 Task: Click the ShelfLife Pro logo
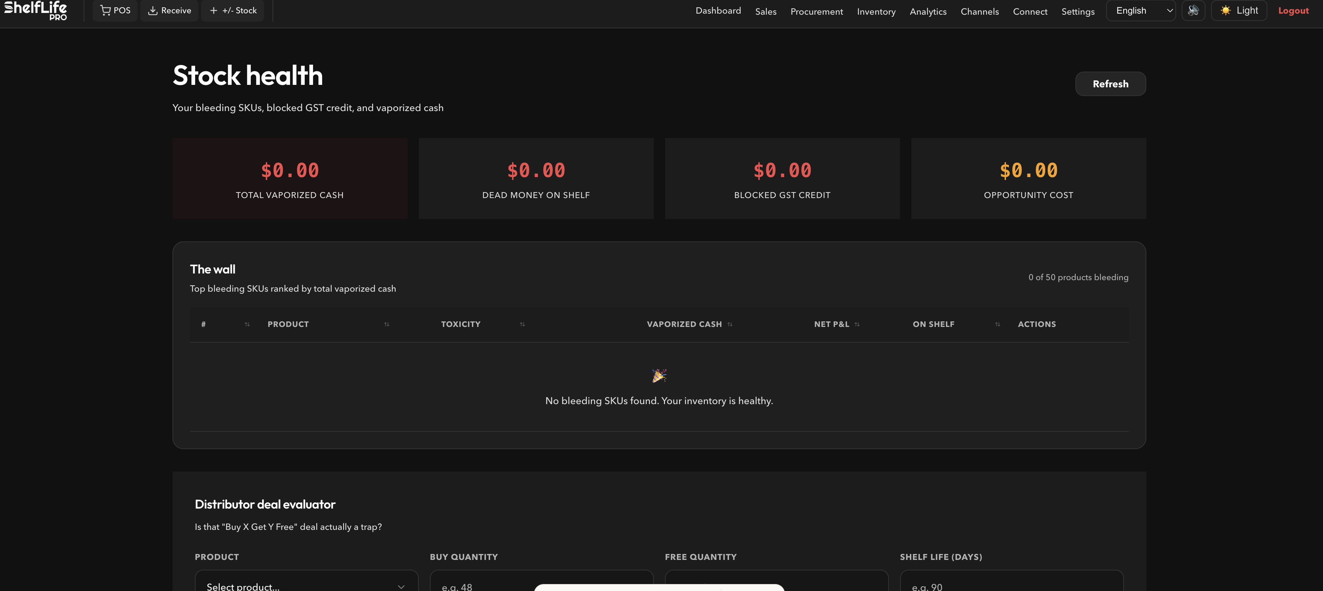(34, 10)
